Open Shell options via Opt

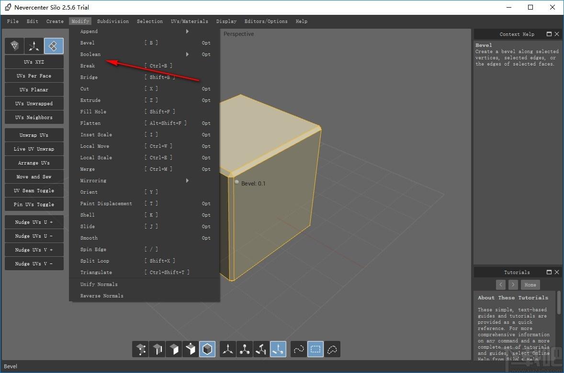tap(206, 215)
